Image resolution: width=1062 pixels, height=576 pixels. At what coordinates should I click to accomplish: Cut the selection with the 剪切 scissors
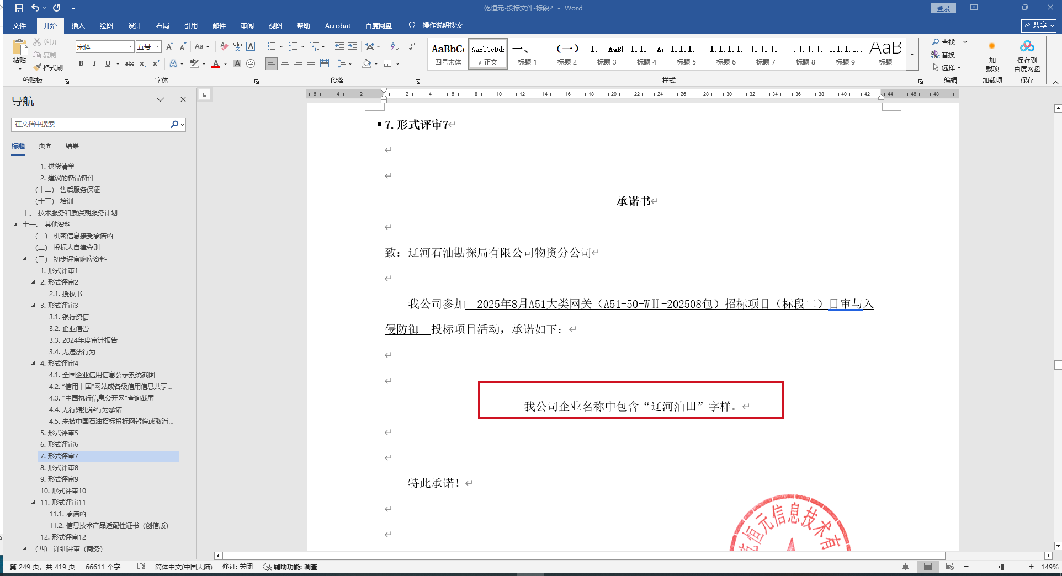(45, 42)
